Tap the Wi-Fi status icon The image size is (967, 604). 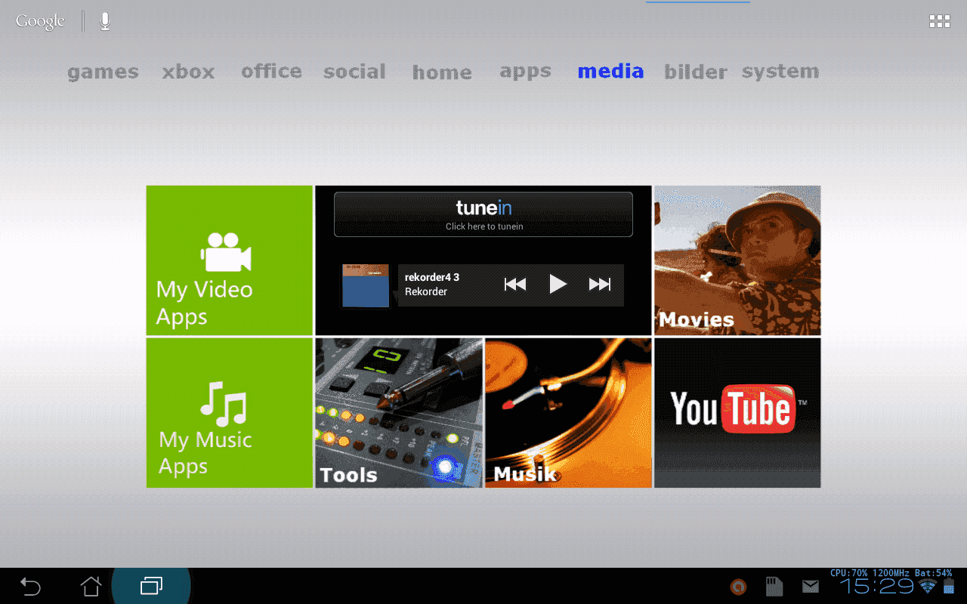click(x=928, y=587)
